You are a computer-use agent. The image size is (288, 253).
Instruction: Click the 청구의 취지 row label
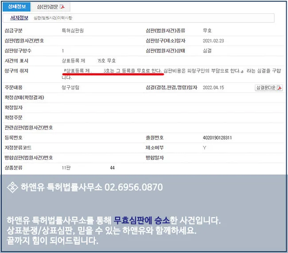(16, 71)
